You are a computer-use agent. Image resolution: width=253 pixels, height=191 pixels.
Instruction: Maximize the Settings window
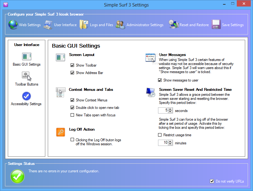tap(232, 3)
